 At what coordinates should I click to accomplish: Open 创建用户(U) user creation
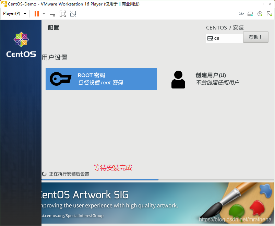pyautogui.click(x=211, y=75)
